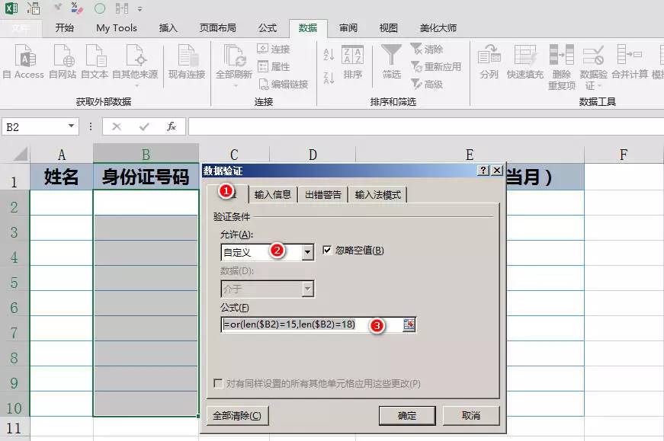Expand the Name Box dropdown arrow
Viewport: 664px width, 441px height.
coord(72,126)
